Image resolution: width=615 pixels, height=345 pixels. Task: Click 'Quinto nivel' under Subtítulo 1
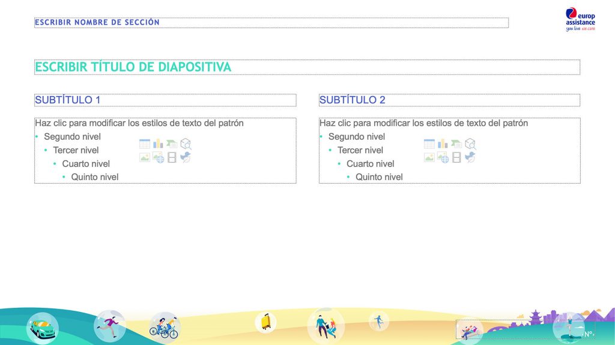(x=94, y=177)
